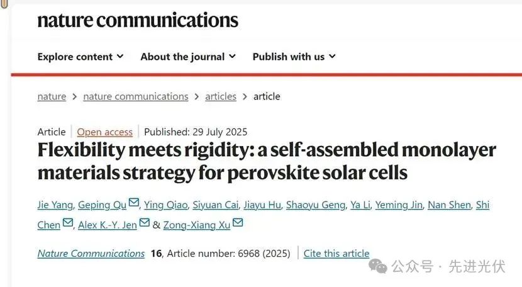Viewport: 522px width, 287px height.
Task: Open the Cite this article link
Action: [x=336, y=254]
